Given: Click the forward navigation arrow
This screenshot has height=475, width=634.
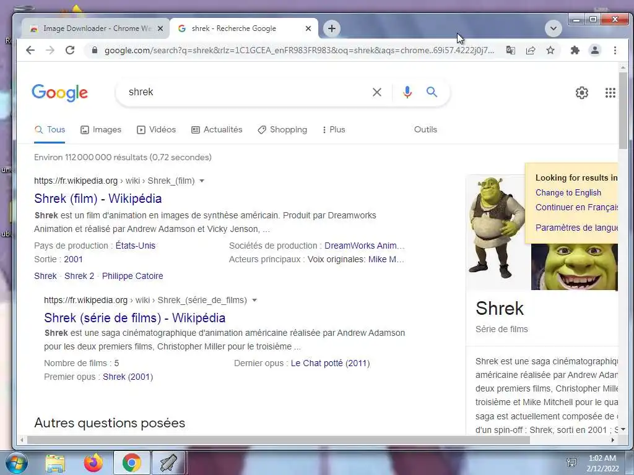Looking at the screenshot, I should [50, 50].
